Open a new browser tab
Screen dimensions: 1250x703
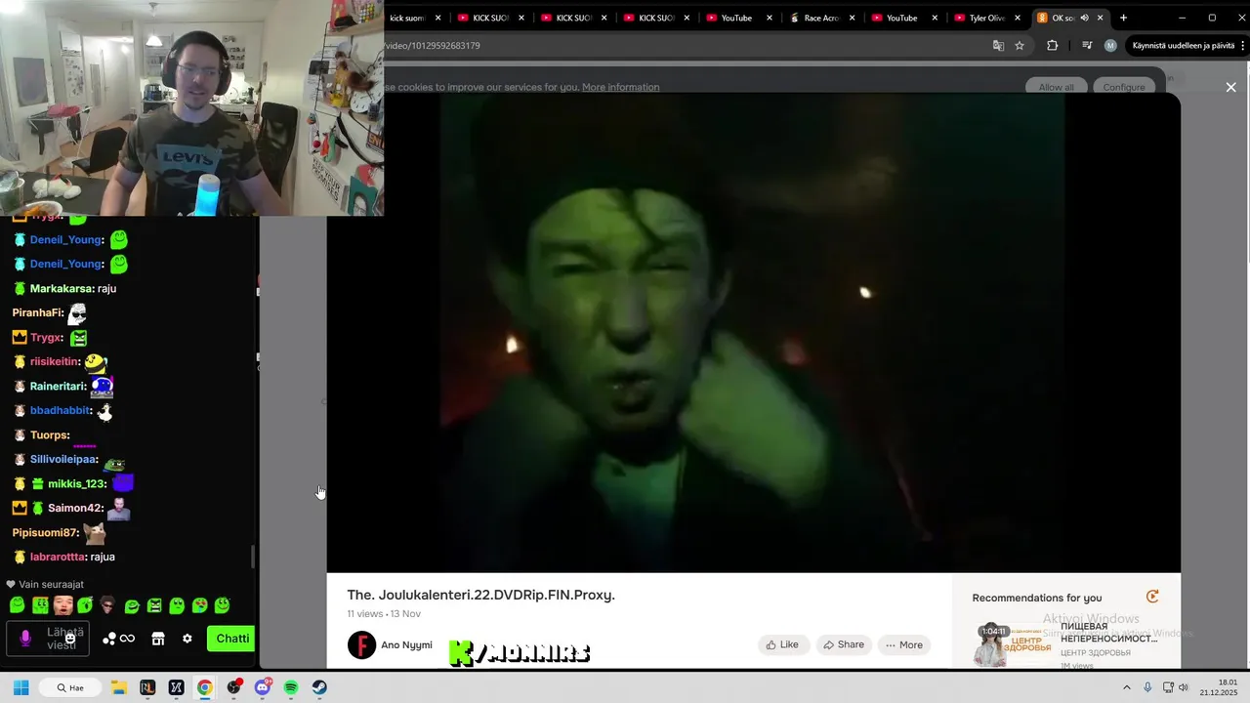(x=1123, y=18)
